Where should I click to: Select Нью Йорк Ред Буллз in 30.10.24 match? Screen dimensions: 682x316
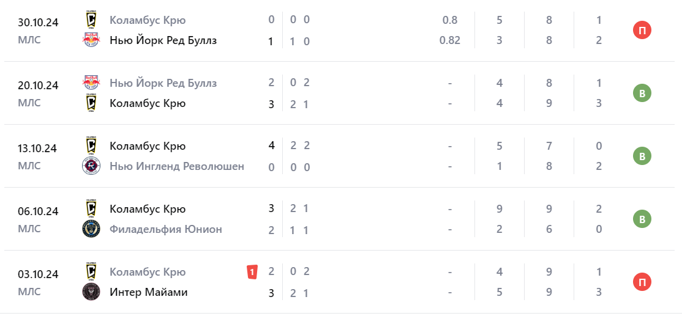point(163,40)
